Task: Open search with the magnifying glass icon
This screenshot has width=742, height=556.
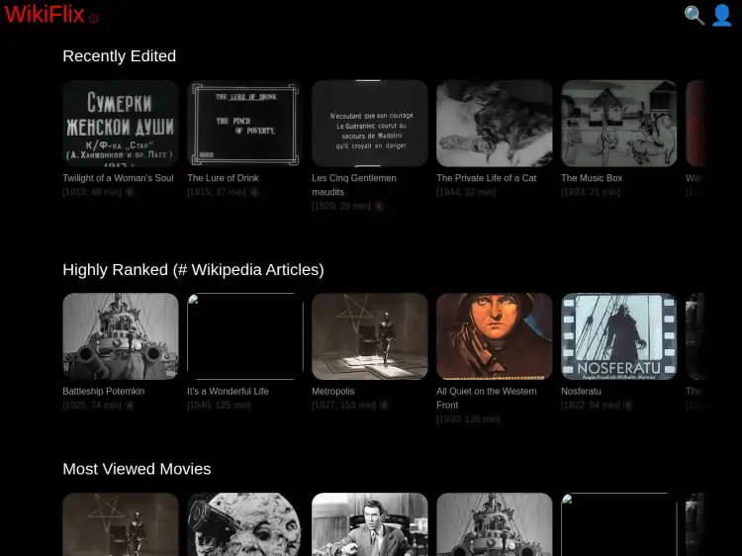Action: tap(695, 15)
